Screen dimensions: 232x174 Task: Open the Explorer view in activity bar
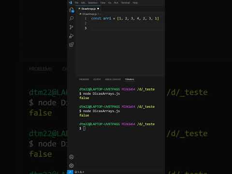[72, 10]
